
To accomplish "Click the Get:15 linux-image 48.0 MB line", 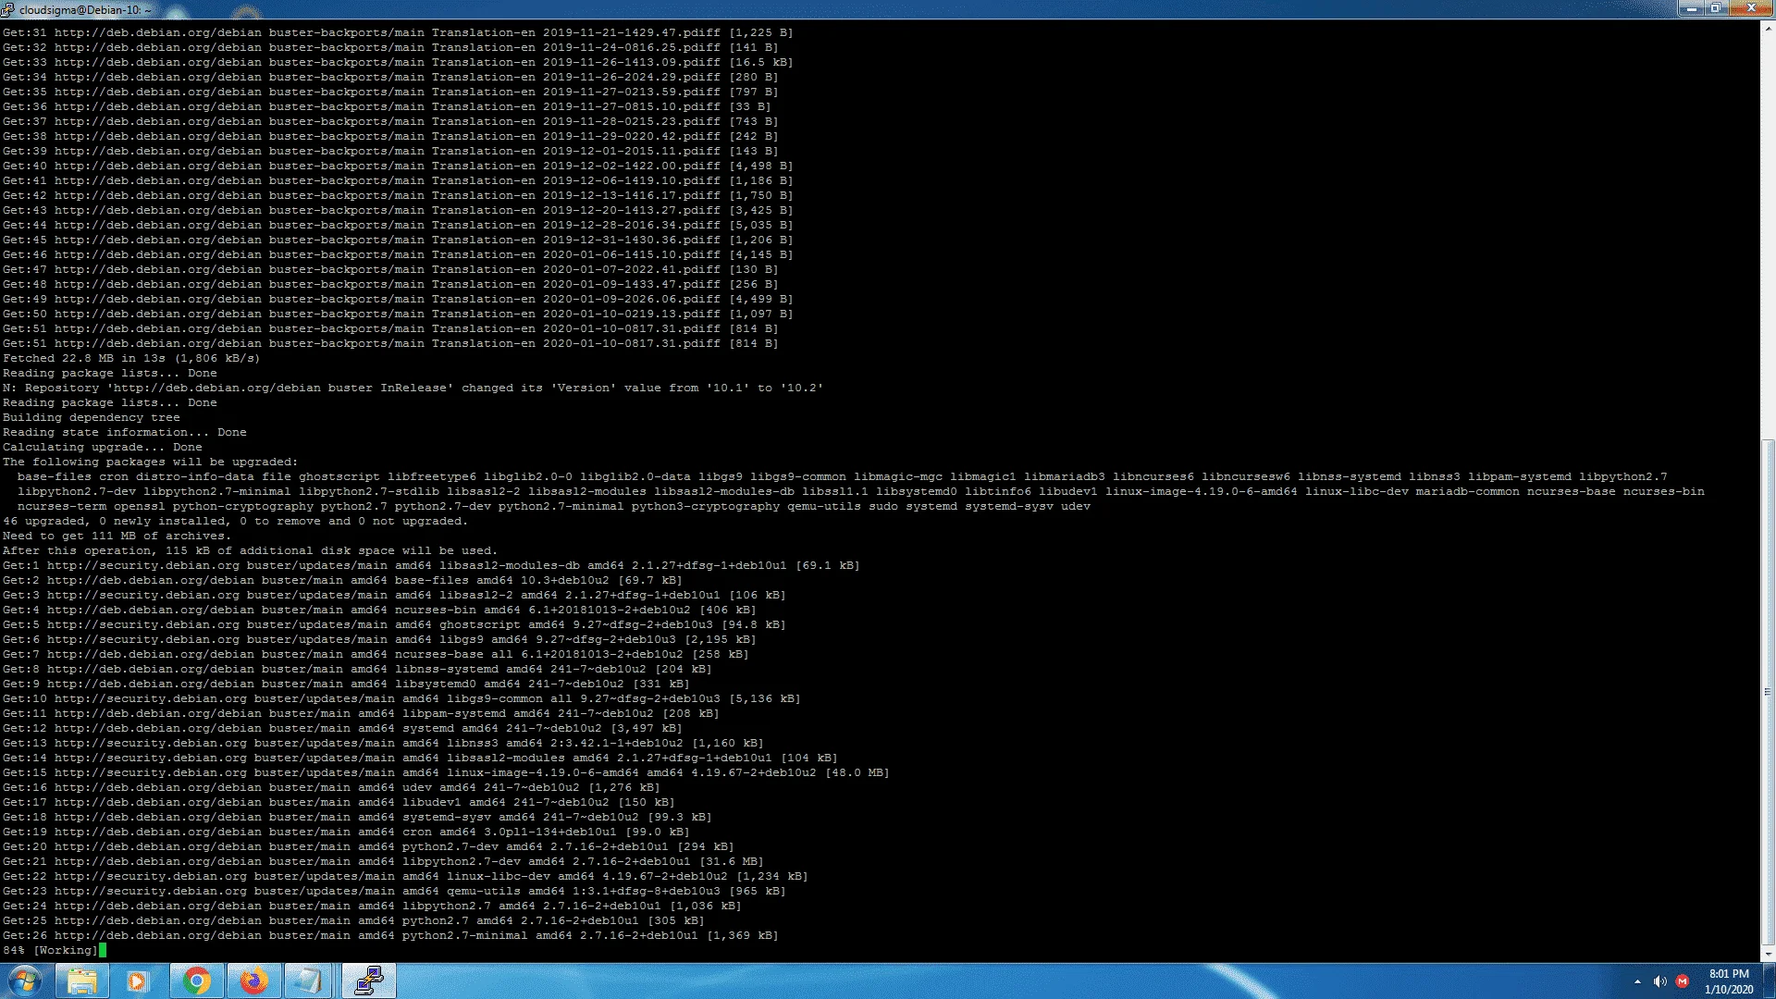I will pyautogui.click(x=446, y=772).
